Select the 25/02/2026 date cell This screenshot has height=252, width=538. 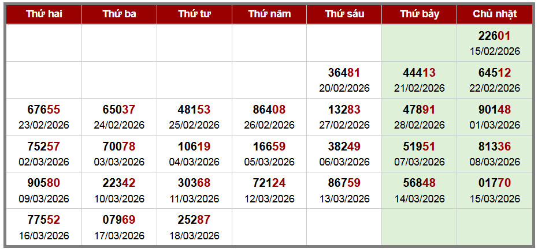(x=194, y=125)
